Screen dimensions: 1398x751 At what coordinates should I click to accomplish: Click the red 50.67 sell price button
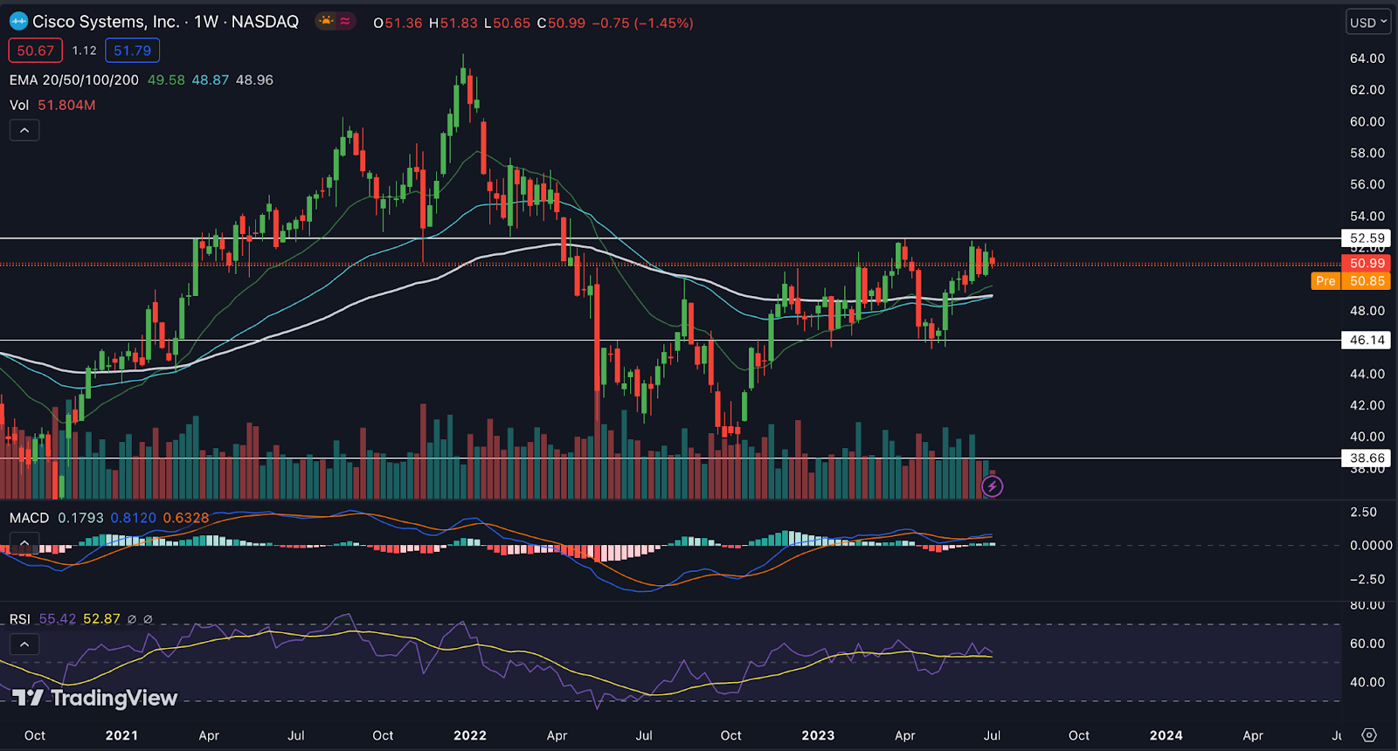(36, 51)
